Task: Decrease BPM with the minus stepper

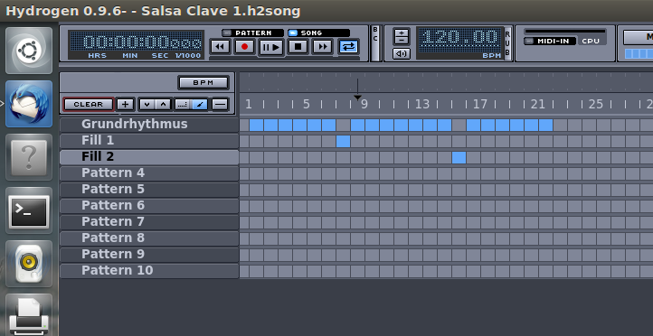Action: 402,41
